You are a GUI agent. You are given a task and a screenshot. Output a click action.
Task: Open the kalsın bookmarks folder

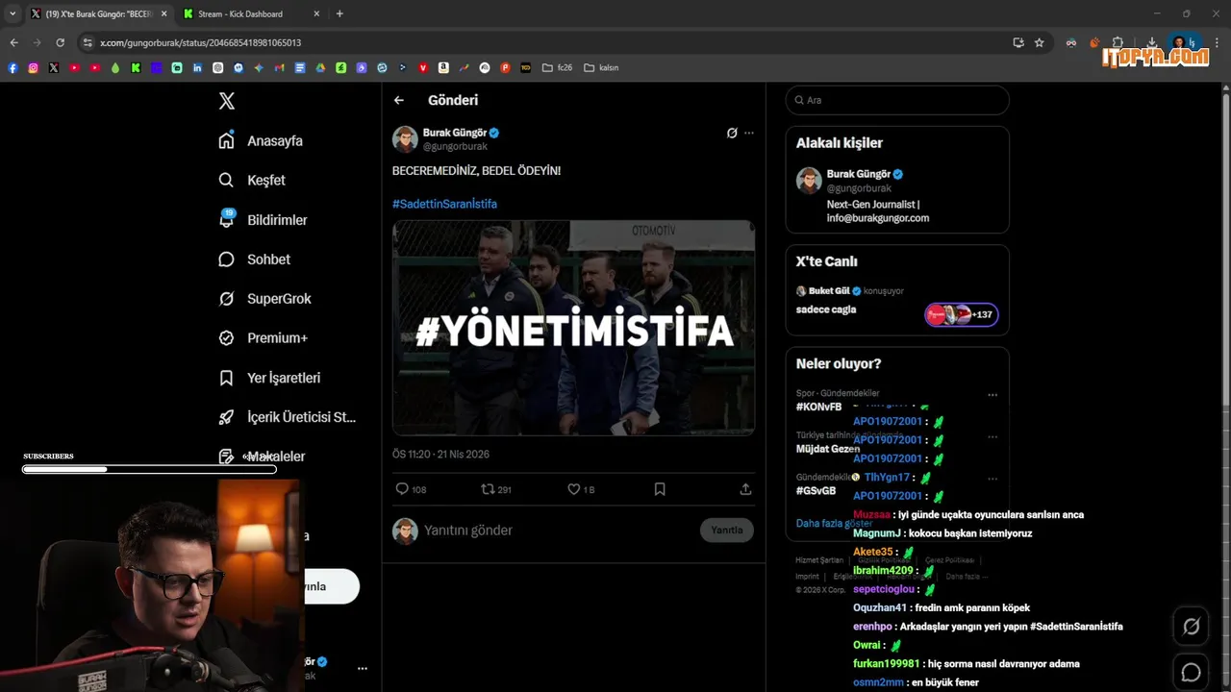pyautogui.click(x=601, y=68)
